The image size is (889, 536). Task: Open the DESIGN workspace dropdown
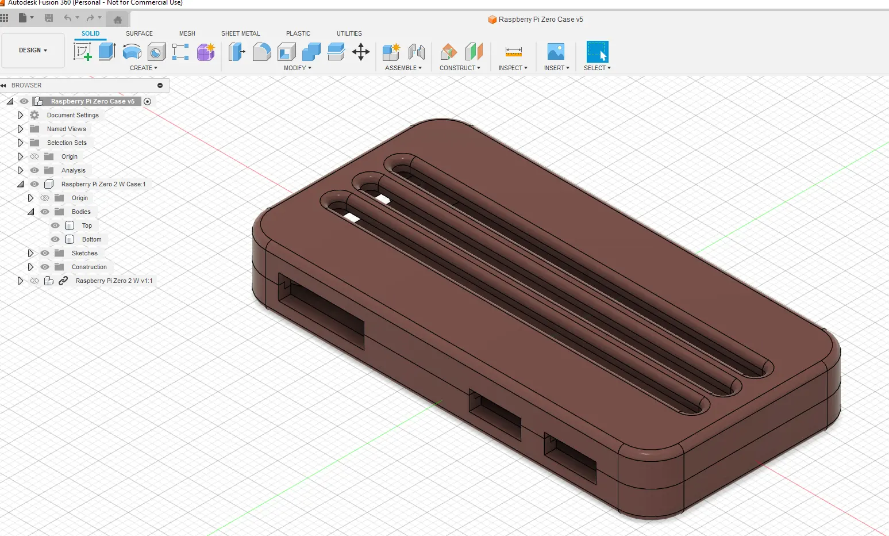[33, 51]
